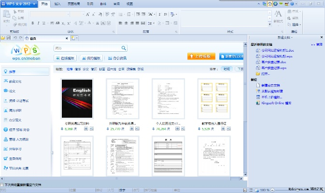Click the Paste icon in clipboard group
325x193 pixels.
click(x=6, y=14)
